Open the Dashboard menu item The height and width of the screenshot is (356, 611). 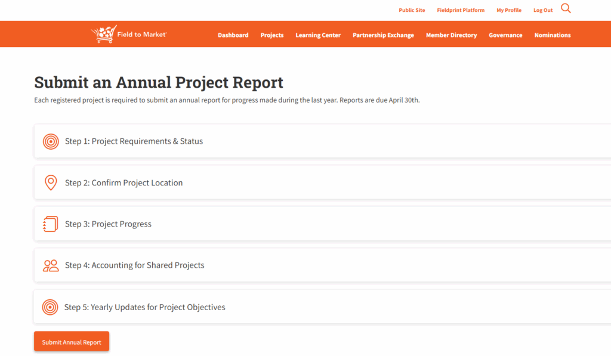coord(233,35)
